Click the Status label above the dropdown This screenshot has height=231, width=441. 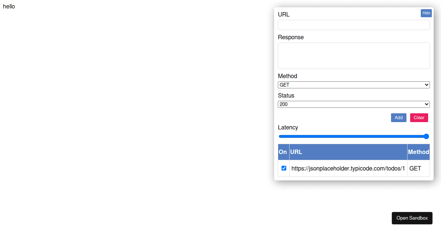[286, 95]
